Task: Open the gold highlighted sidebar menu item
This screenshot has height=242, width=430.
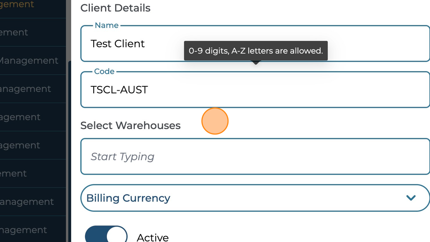Action: pyautogui.click(x=17, y=5)
